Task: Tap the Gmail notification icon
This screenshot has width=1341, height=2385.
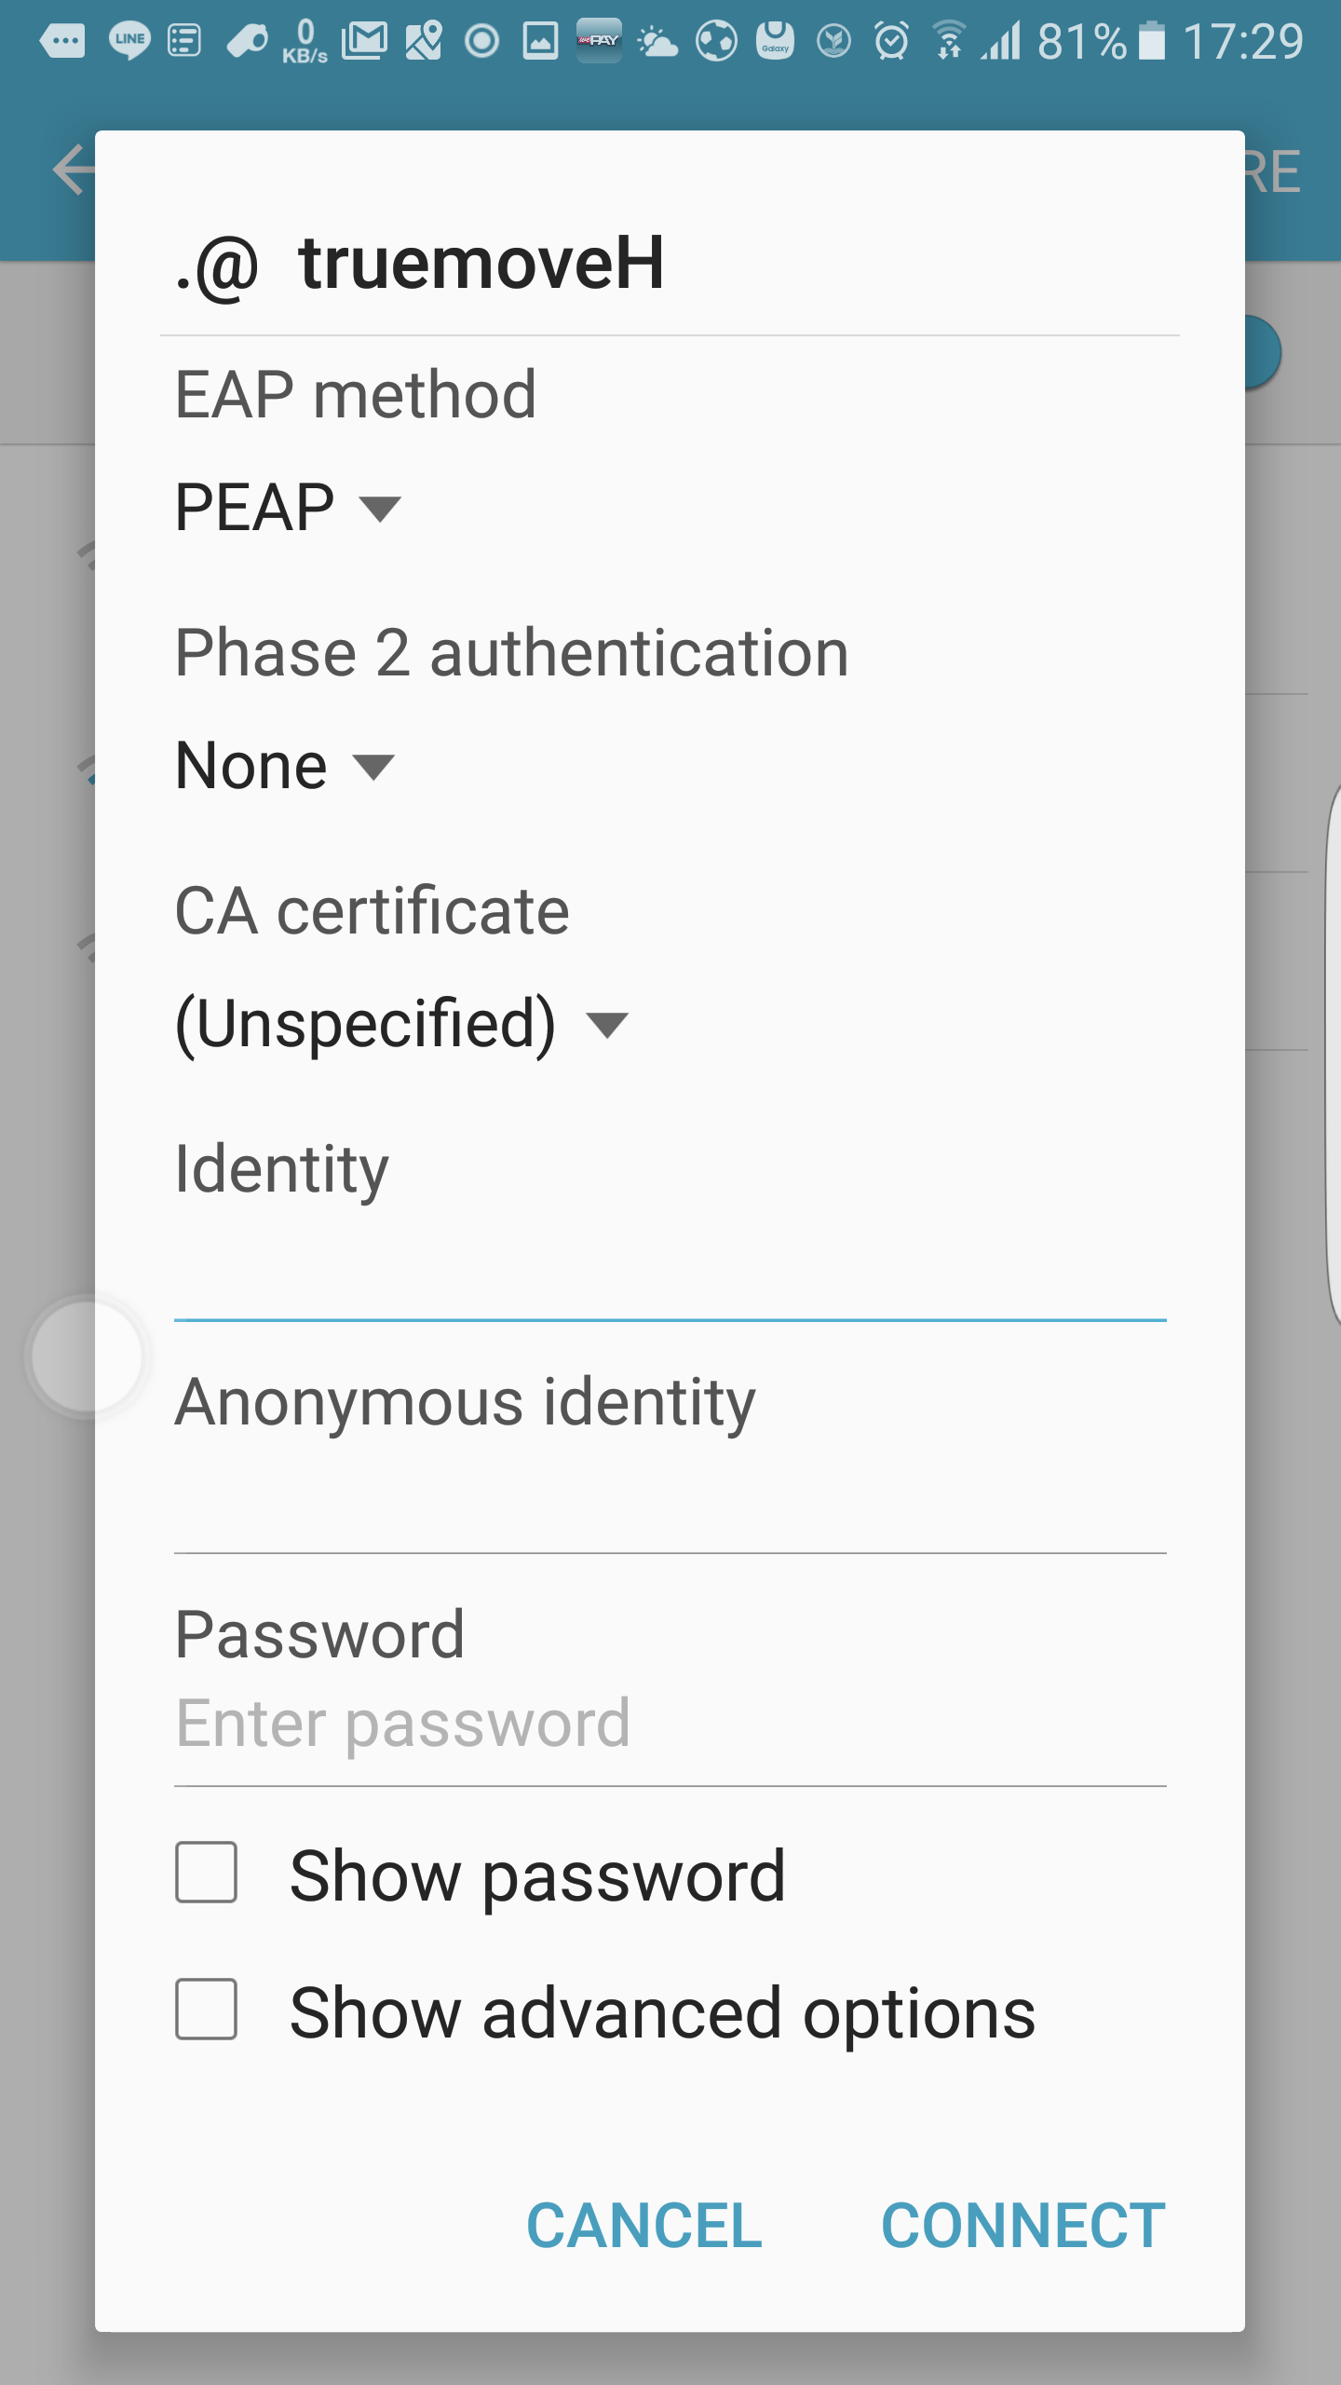Action: click(x=364, y=41)
